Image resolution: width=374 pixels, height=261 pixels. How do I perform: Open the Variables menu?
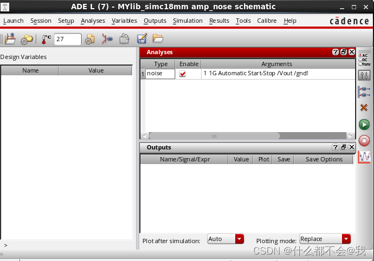pyautogui.click(x=124, y=21)
